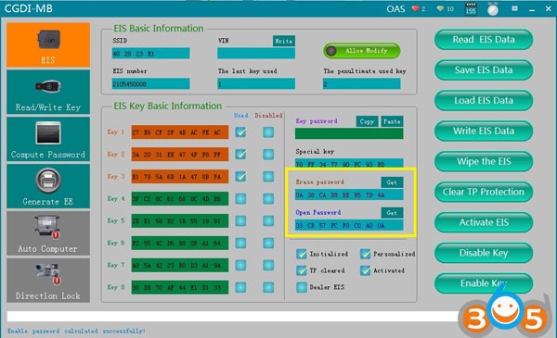Image resolution: width=557 pixels, height=338 pixels.
Task: Click the Read EIS Data button
Action: coord(484,39)
